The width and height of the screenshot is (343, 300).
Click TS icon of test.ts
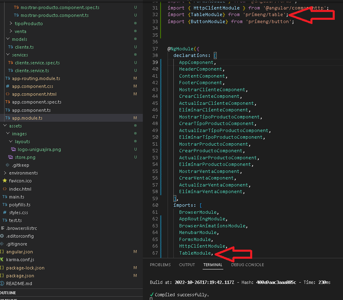pos(5,220)
